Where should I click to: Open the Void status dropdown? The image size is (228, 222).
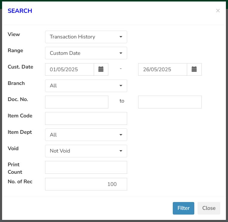coord(86,151)
